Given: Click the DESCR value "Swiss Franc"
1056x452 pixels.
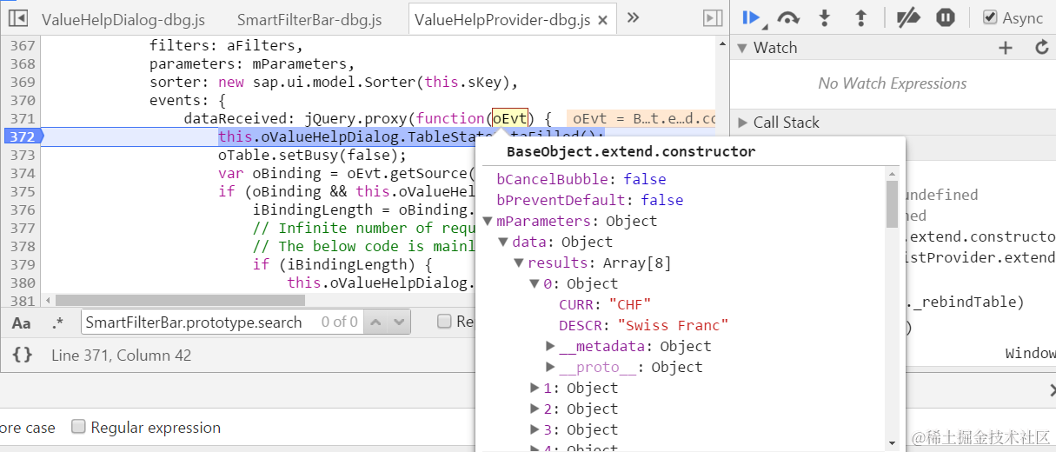Looking at the screenshot, I should 673,325.
